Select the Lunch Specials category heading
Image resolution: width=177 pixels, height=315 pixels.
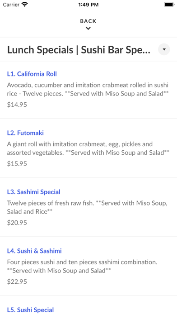79,50
